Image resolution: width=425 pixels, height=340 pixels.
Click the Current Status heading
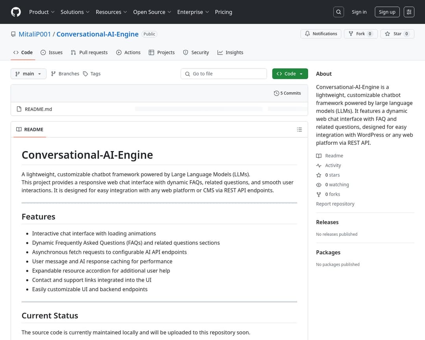tap(50, 316)
